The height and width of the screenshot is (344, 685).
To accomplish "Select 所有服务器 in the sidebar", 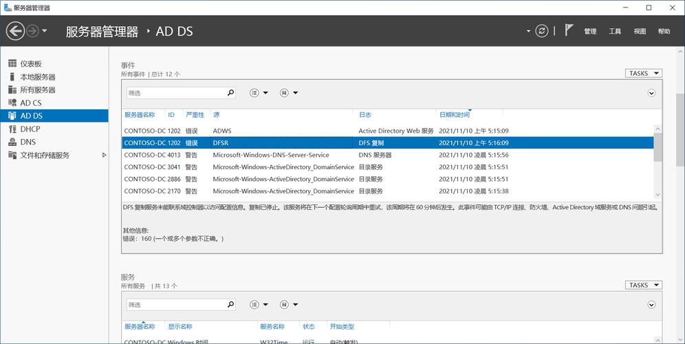I will [37, 90].
